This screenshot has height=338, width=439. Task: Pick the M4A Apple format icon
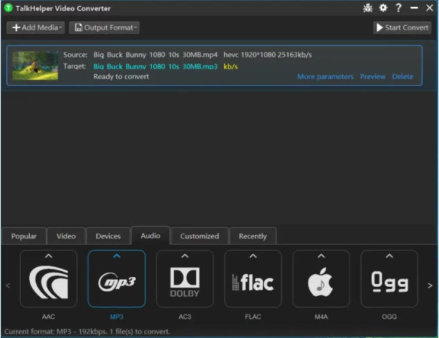tap(321, 279)
